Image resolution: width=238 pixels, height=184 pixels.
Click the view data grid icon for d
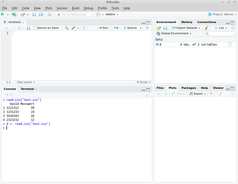[x=230, y=44]
